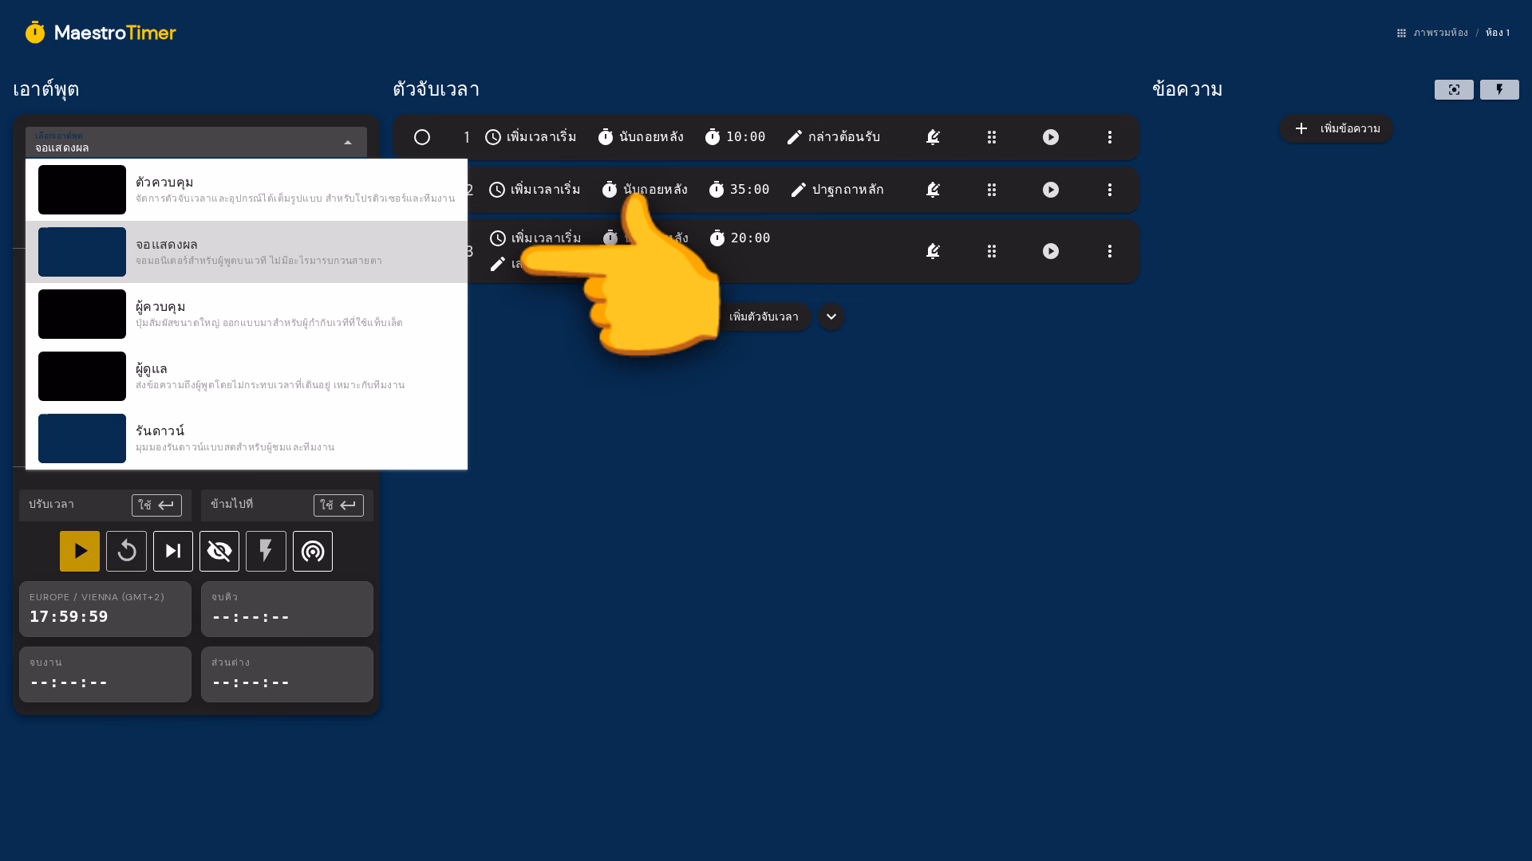Click the flash bolt icon in transport
This screenshot has width=1532, height=861.
266,551
